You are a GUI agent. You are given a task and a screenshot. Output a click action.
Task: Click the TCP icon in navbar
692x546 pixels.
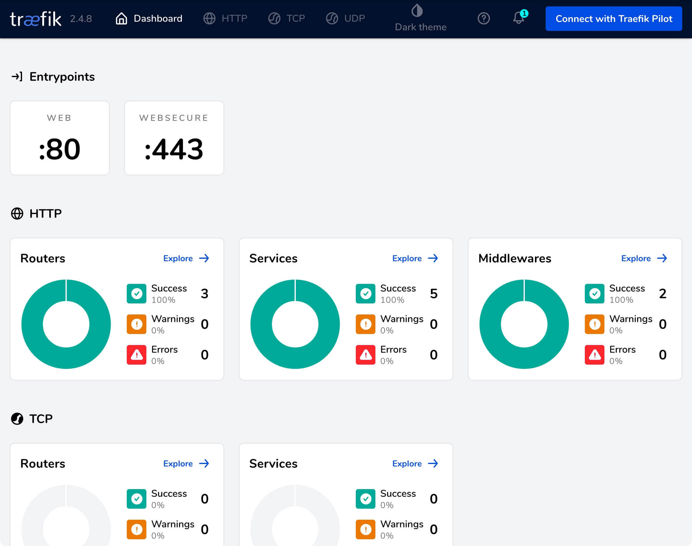click(274, 19)
